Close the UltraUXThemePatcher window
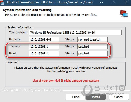Screen dimensions: 131x102 [x=126, y=2]
